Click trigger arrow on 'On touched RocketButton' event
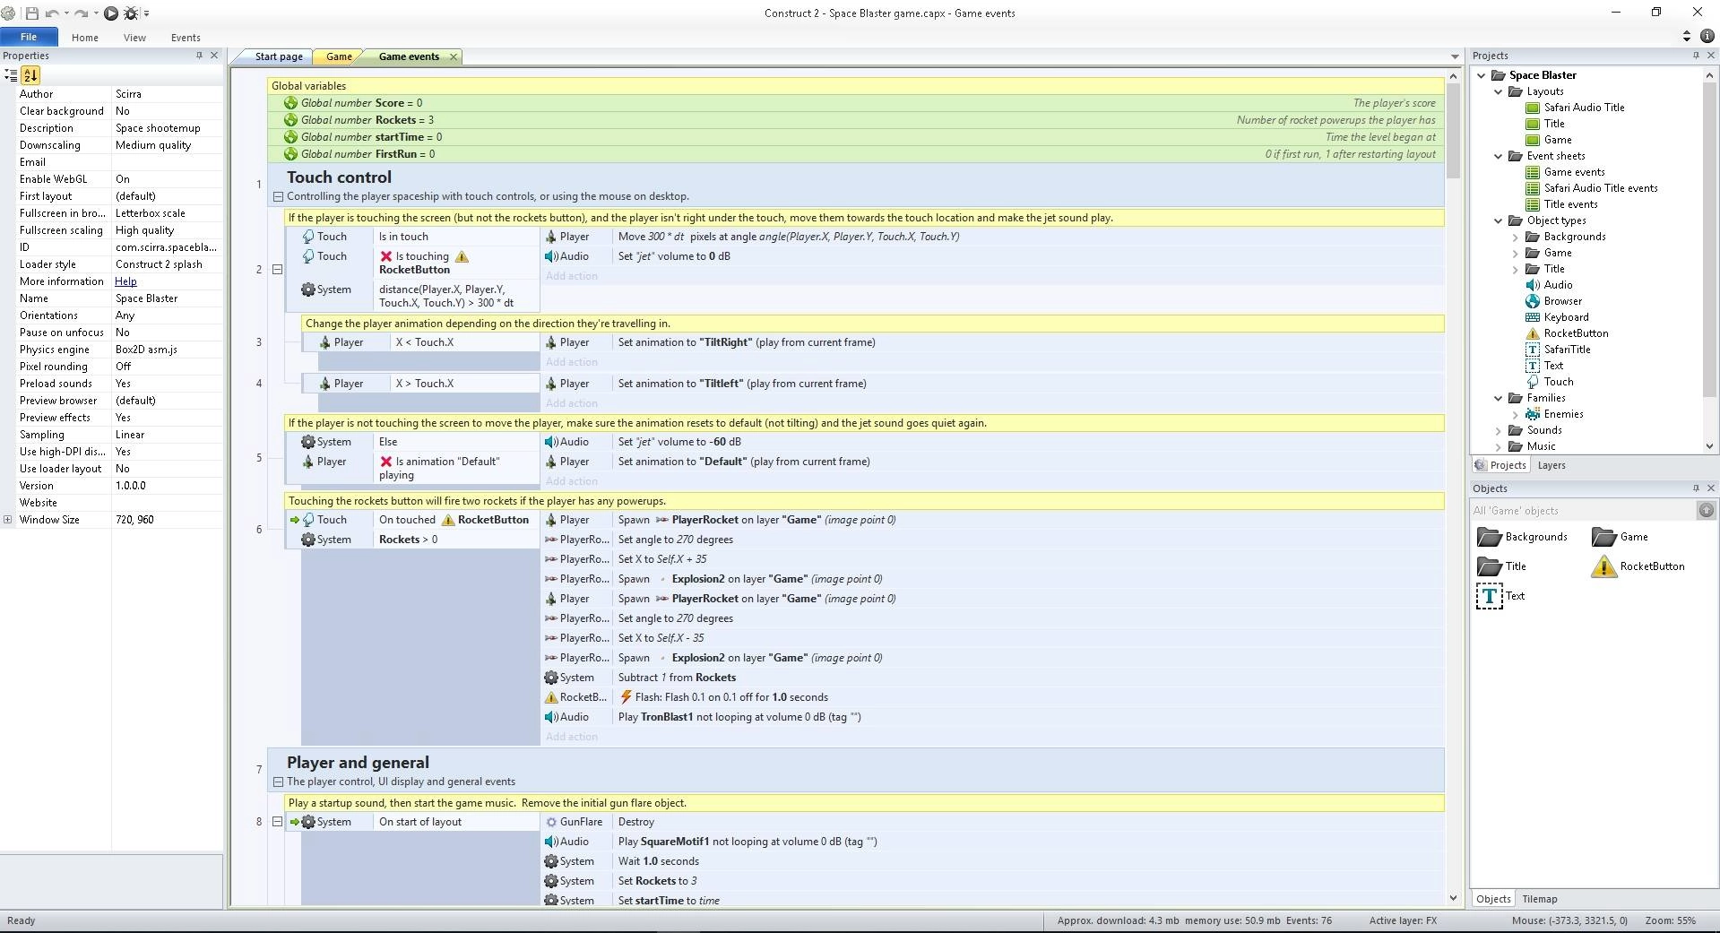The height and width of the screenshot is (933, 1720). [x=294, y=520]
